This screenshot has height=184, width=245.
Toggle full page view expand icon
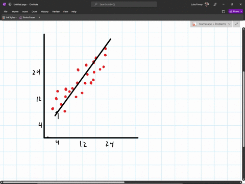click(x=236, y=24)
